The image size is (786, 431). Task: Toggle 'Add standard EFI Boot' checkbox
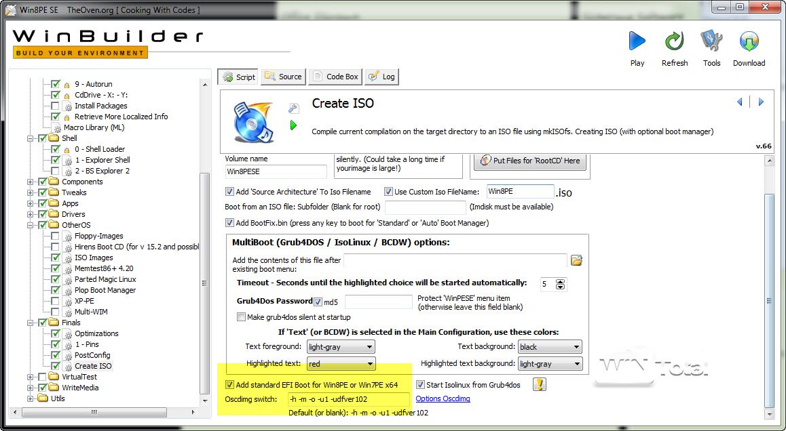pyautogui.click(x=229, y=385)
